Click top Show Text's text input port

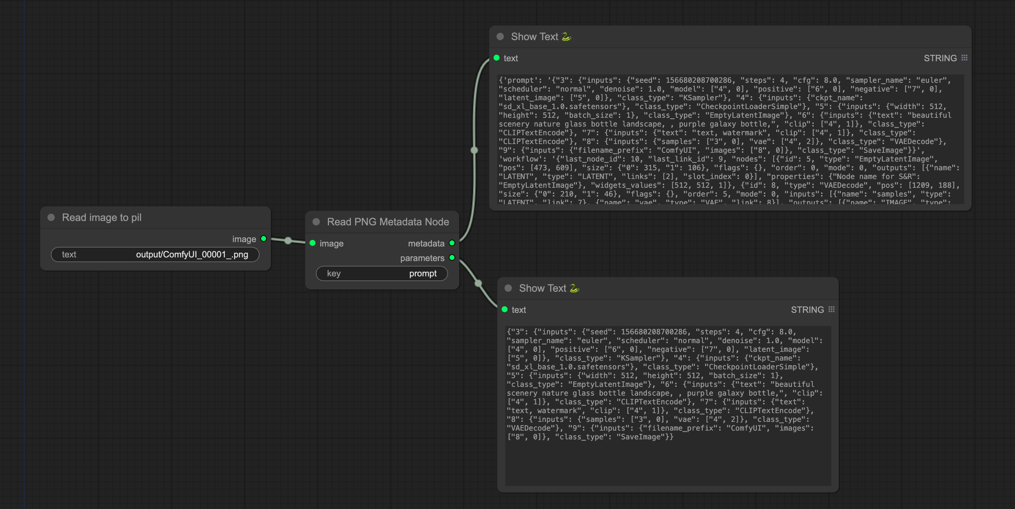coord(497,58)
